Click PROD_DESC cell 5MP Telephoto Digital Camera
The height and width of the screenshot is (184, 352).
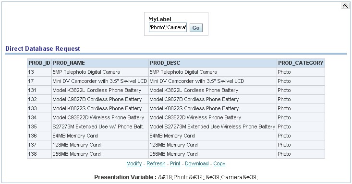pos(213,72)
